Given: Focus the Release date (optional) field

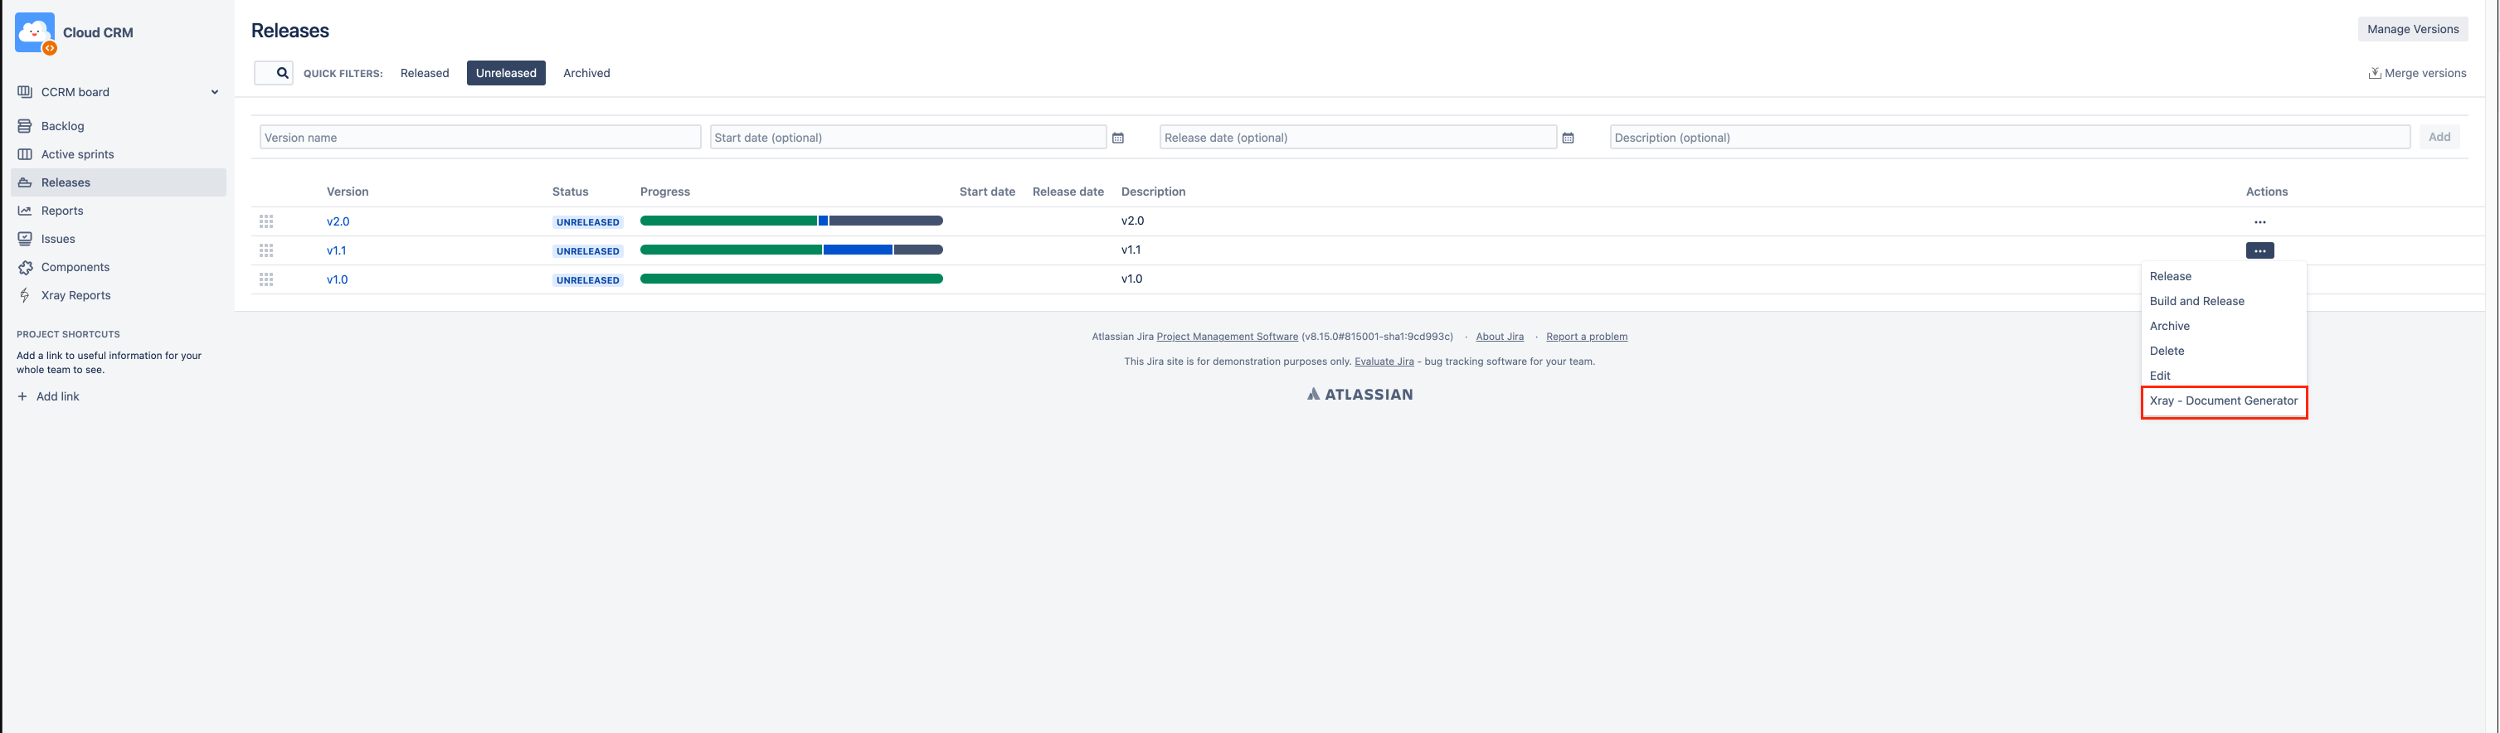Looking at the screenshot, I should coord(1359,137).
